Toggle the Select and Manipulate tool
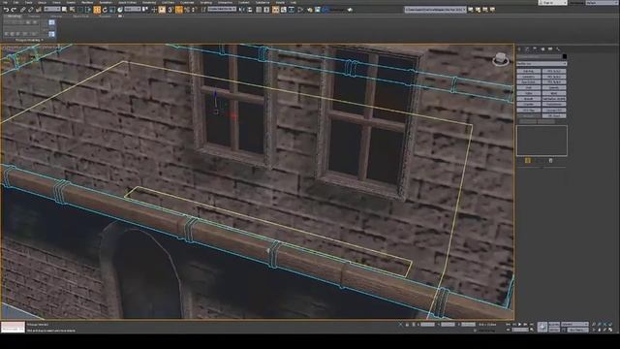The image size is (620, 349). click(154, 10)
